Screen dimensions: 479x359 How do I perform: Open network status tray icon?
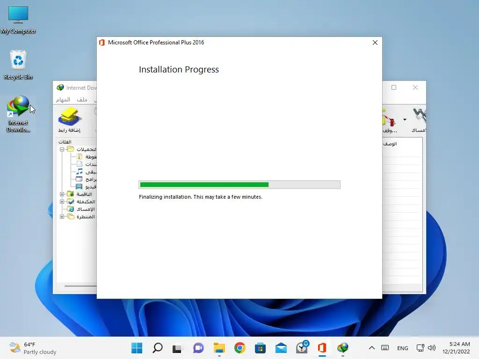point(421,348)
